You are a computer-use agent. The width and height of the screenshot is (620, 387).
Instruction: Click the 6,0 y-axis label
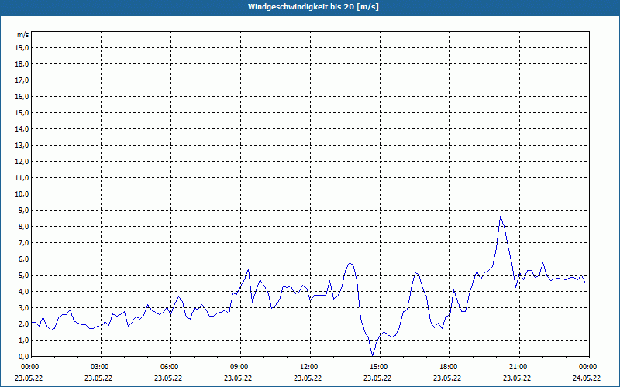coord(24,259)
